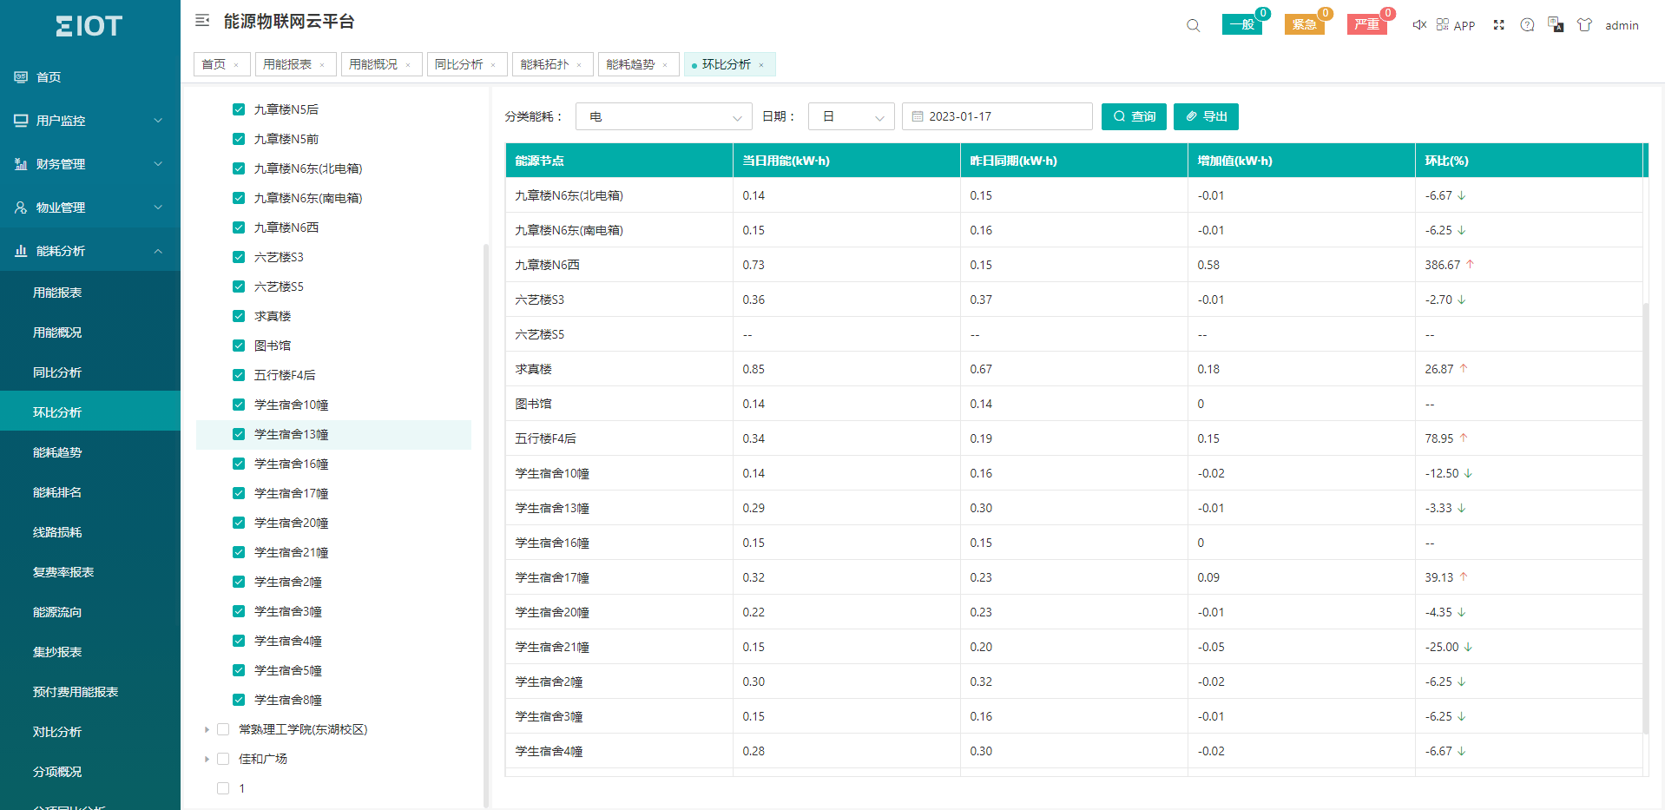This screenshot has width=1665, height=810.
Task: Click the 严重 alarm badge
Action: [1367, 24]
